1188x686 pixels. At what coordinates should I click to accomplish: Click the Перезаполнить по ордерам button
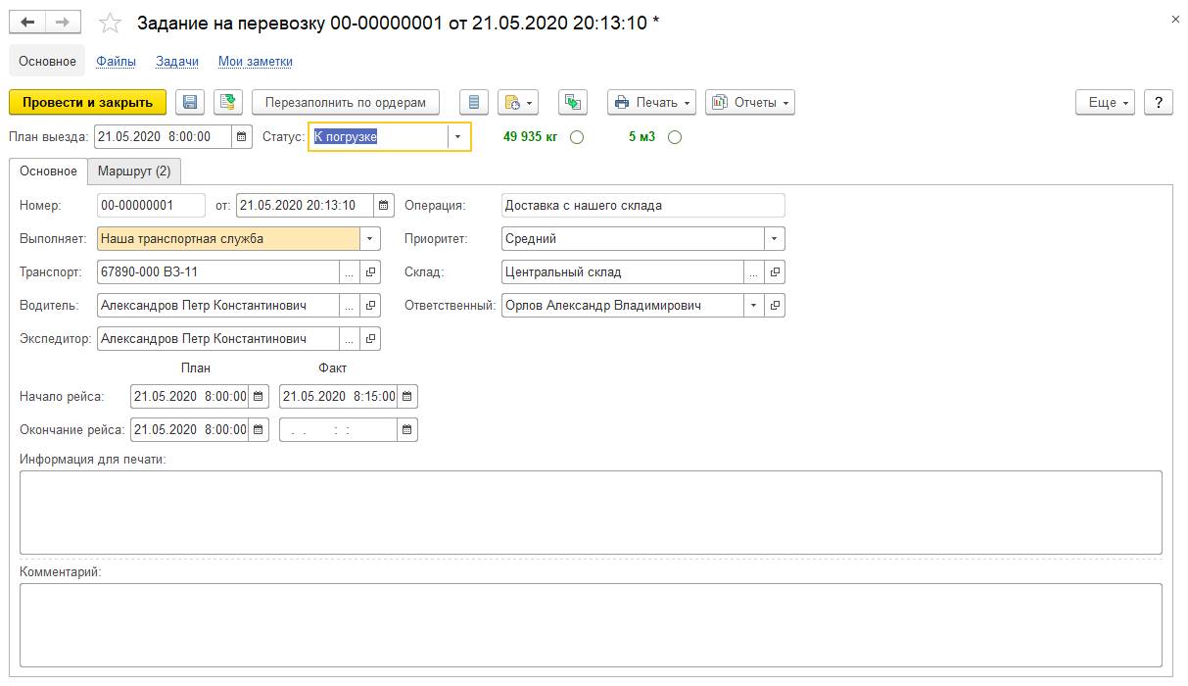click(x=346, y=102)
